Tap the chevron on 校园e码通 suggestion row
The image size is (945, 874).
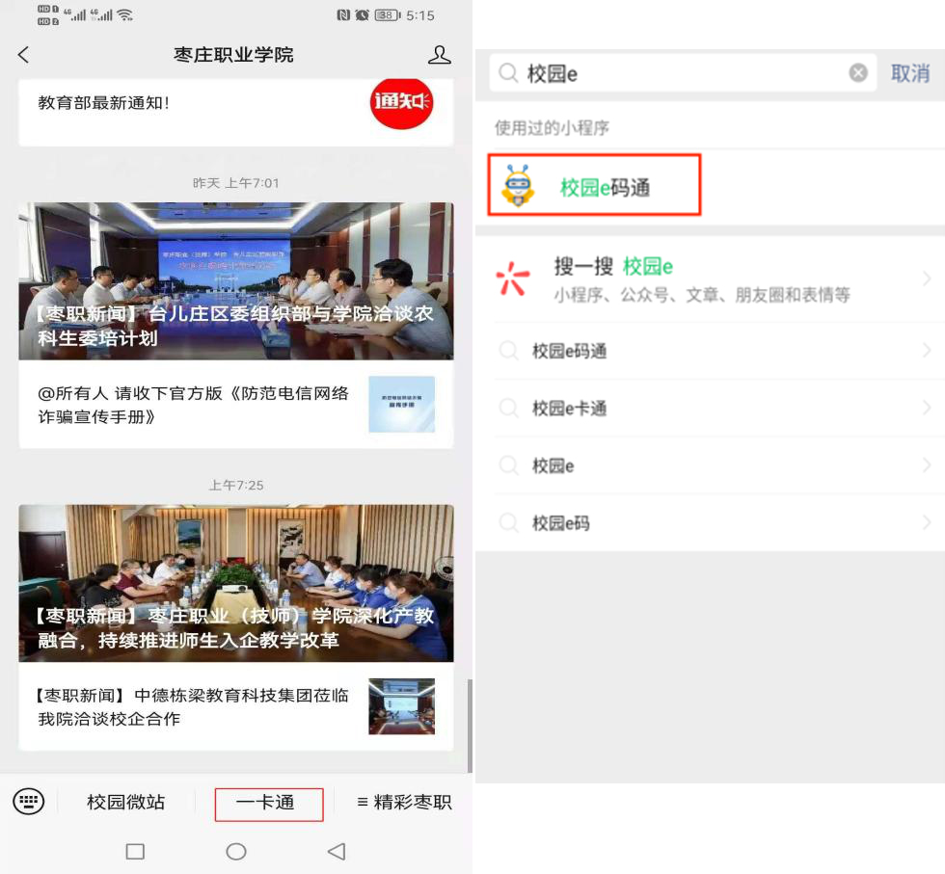[927, 350]
